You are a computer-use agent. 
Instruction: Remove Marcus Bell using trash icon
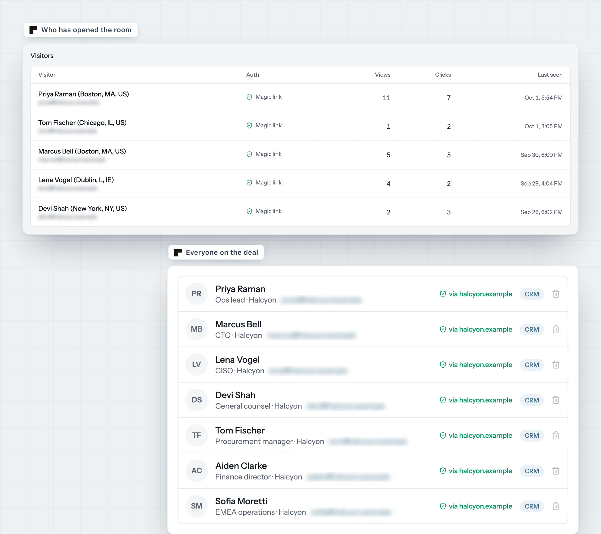(x=555, y=329)
